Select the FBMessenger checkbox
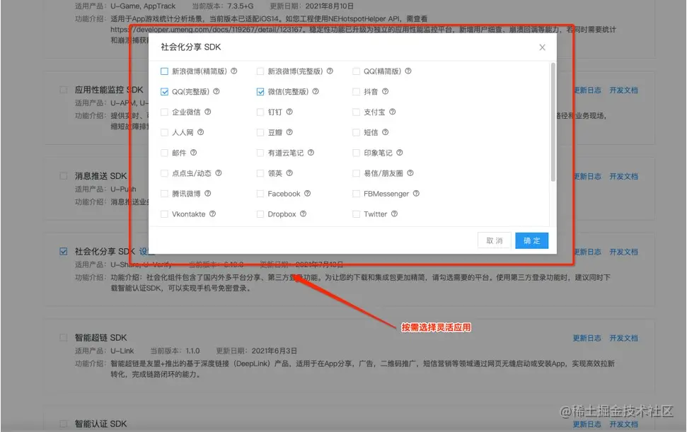Image resolution: width=687 pixels, height=432 pixels. [x=356, y=194]
